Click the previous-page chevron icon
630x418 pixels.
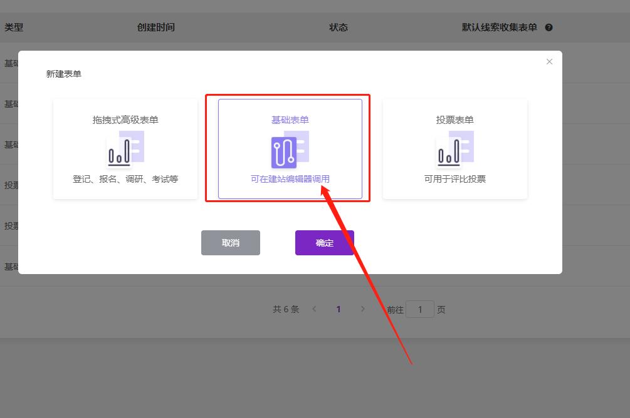coord(314,308)
